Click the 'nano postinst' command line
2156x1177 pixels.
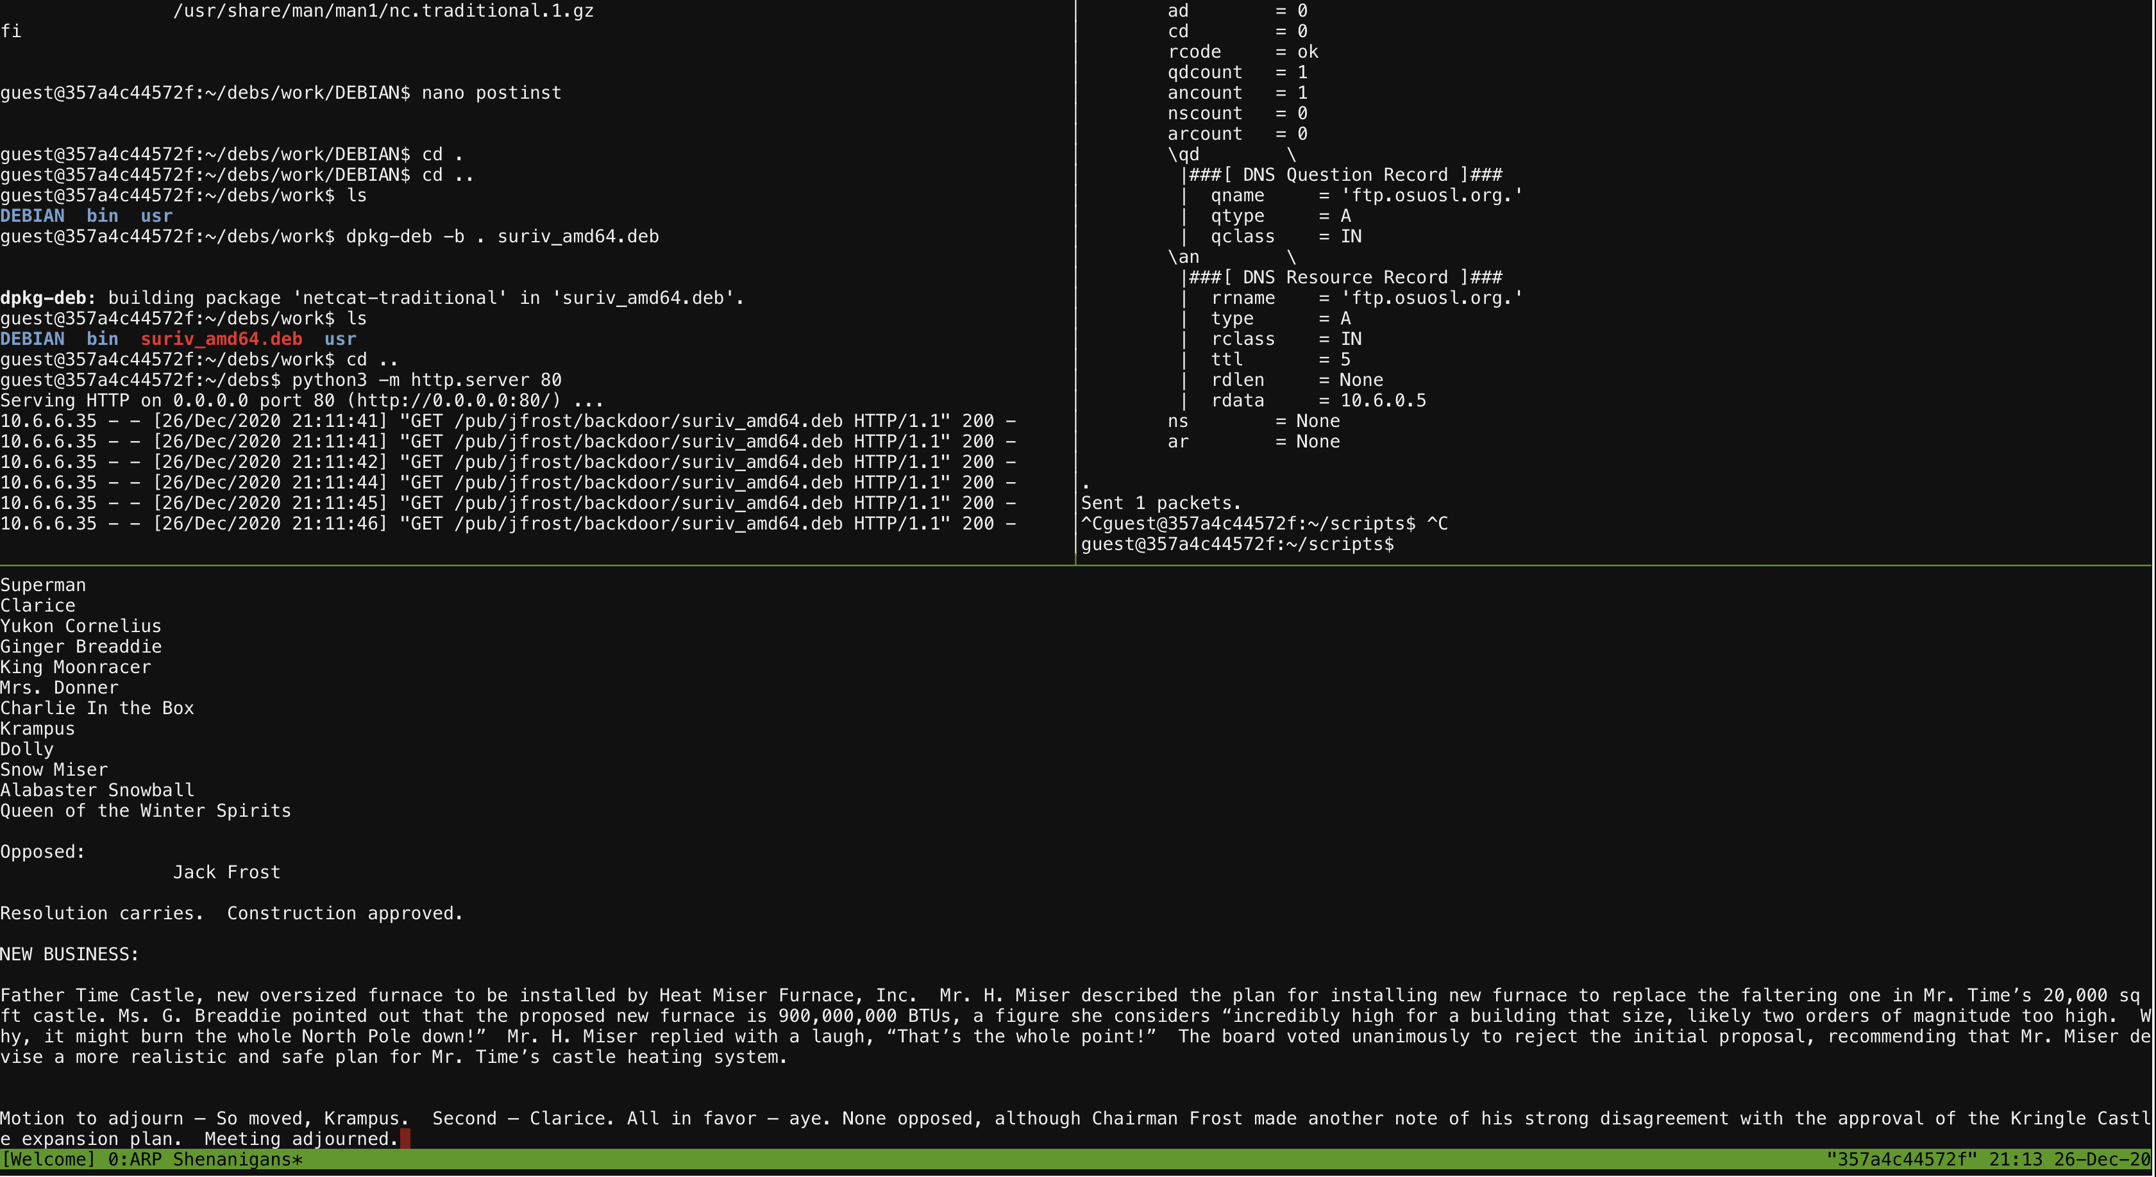coord(491,93)
